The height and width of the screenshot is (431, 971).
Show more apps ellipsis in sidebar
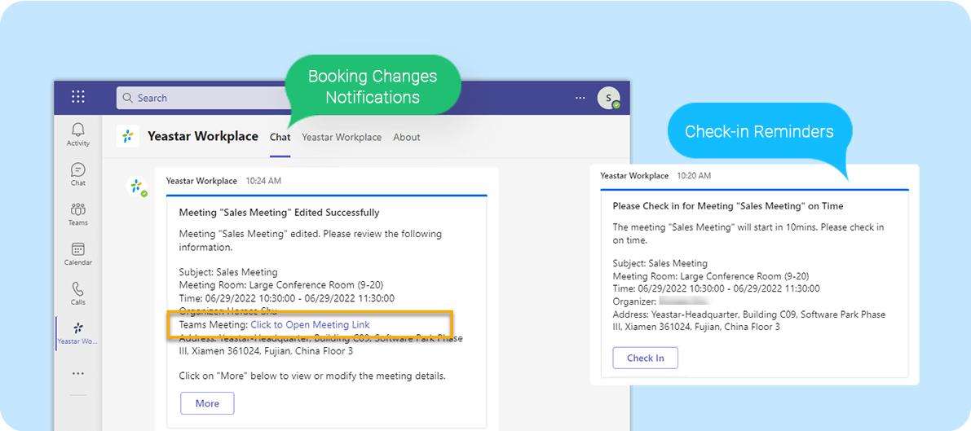tap(78, 373)
